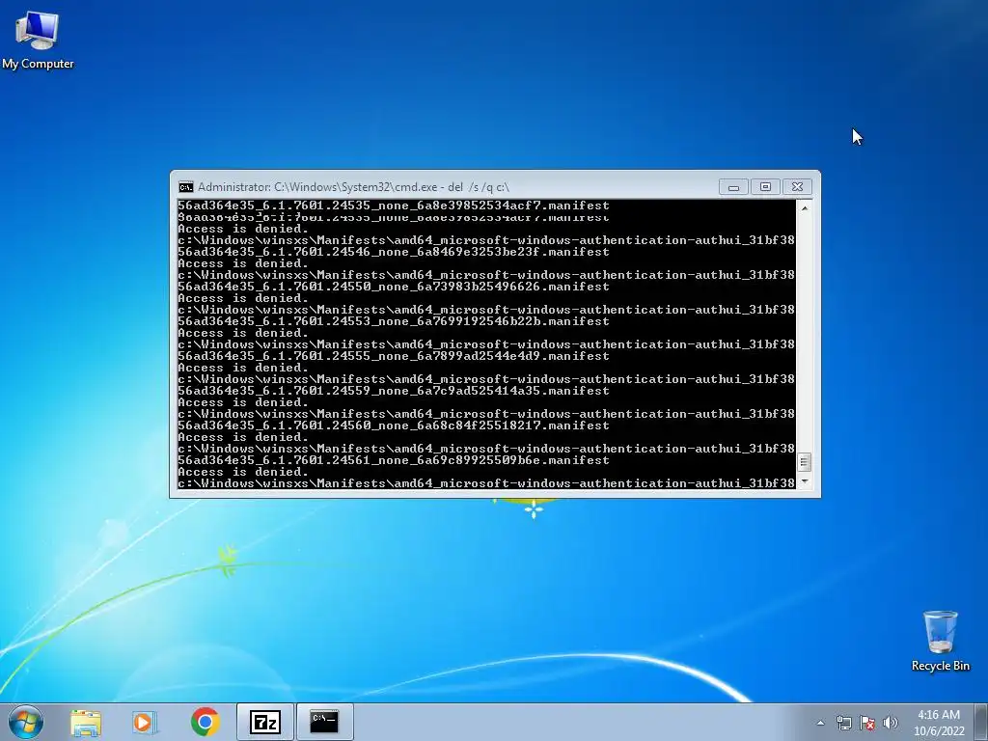This screenshot has height=741, width=988.
Task: Click line ending 24559_none_6a7c9ad525414a35.manifest
Action: pyautogui.click(x=394, y=391)
